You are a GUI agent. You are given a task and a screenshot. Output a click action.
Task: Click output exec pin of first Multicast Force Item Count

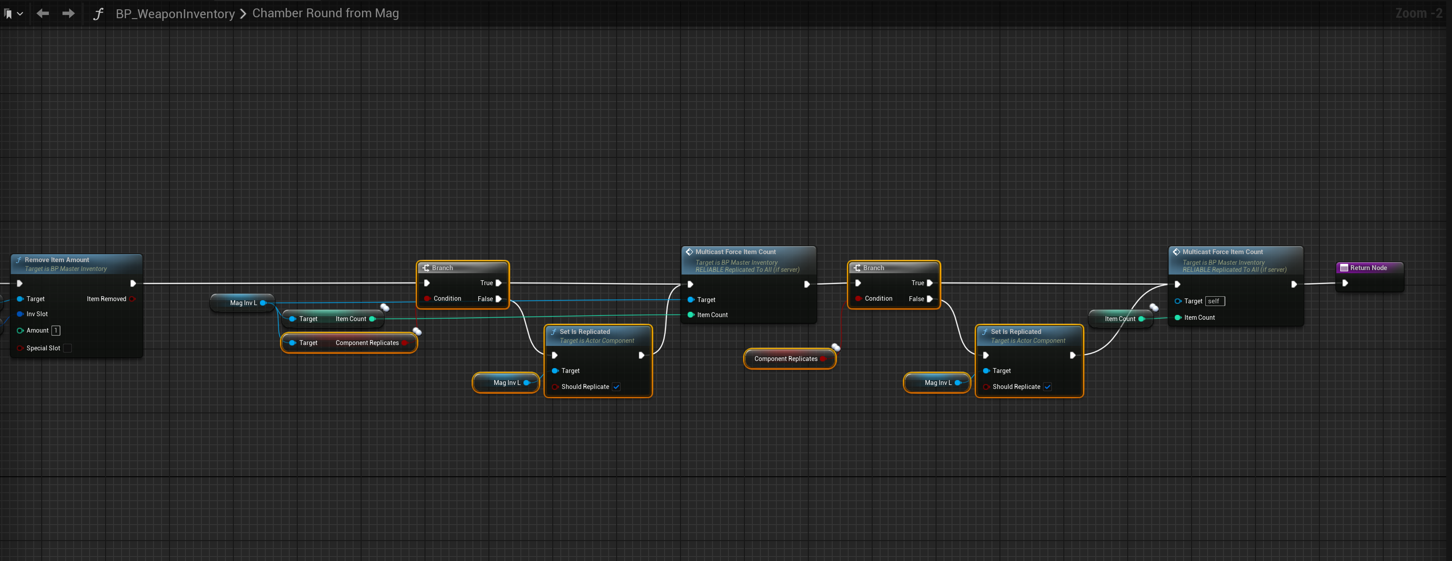coord(807,284)
